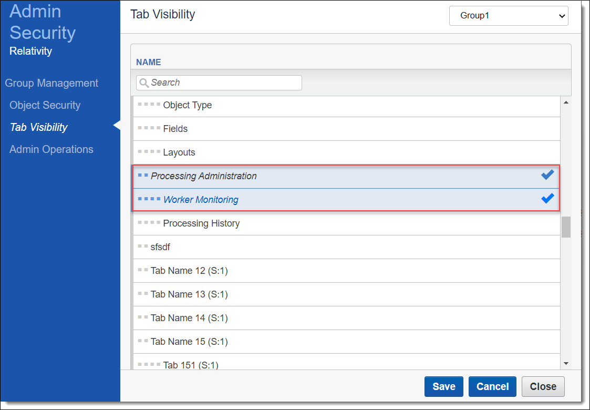Click the dotted indent icon beside Object Type
This screenshot has width=590, height=410.
[x=149, y=104]
